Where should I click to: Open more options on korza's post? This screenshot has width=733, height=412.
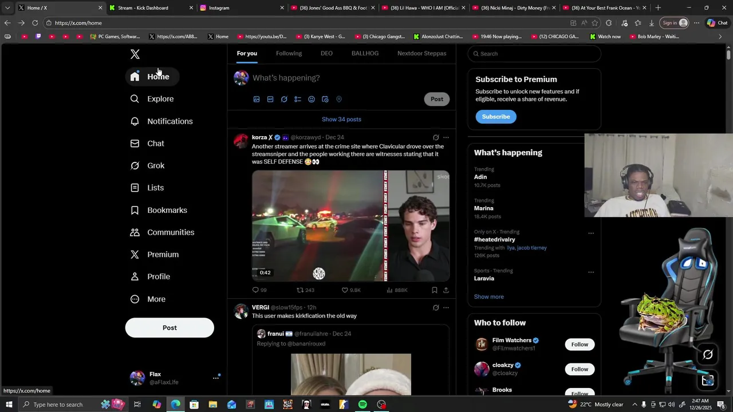click(446, 137)
